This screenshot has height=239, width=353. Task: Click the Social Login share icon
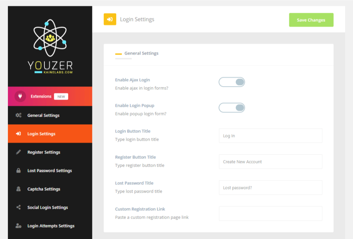click(x=19, y=207)
